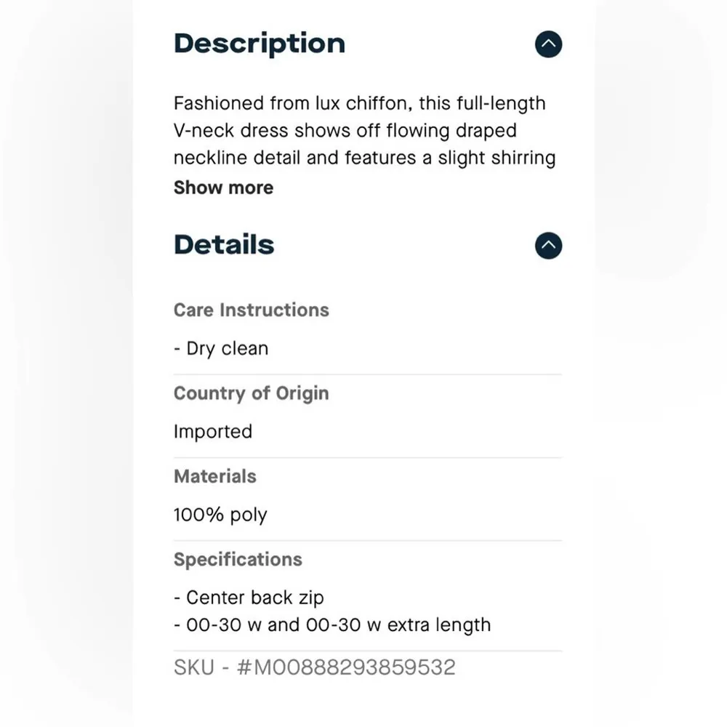Click the Imported origin value
The image size is (727, 727).
(213, 432)
